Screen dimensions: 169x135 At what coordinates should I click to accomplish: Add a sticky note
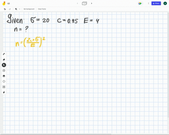(x=4, y=70)
